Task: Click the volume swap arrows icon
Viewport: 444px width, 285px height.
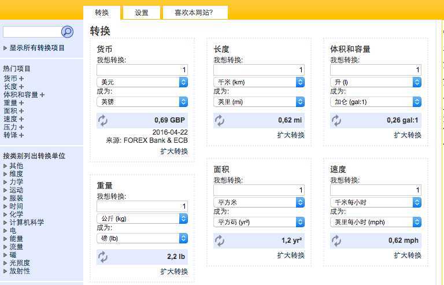Action: pyautogui.click(x=336, y=120)
